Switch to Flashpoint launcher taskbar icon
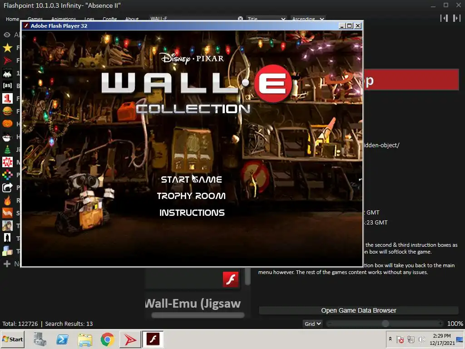465x349 pixels. coord(130,339)
